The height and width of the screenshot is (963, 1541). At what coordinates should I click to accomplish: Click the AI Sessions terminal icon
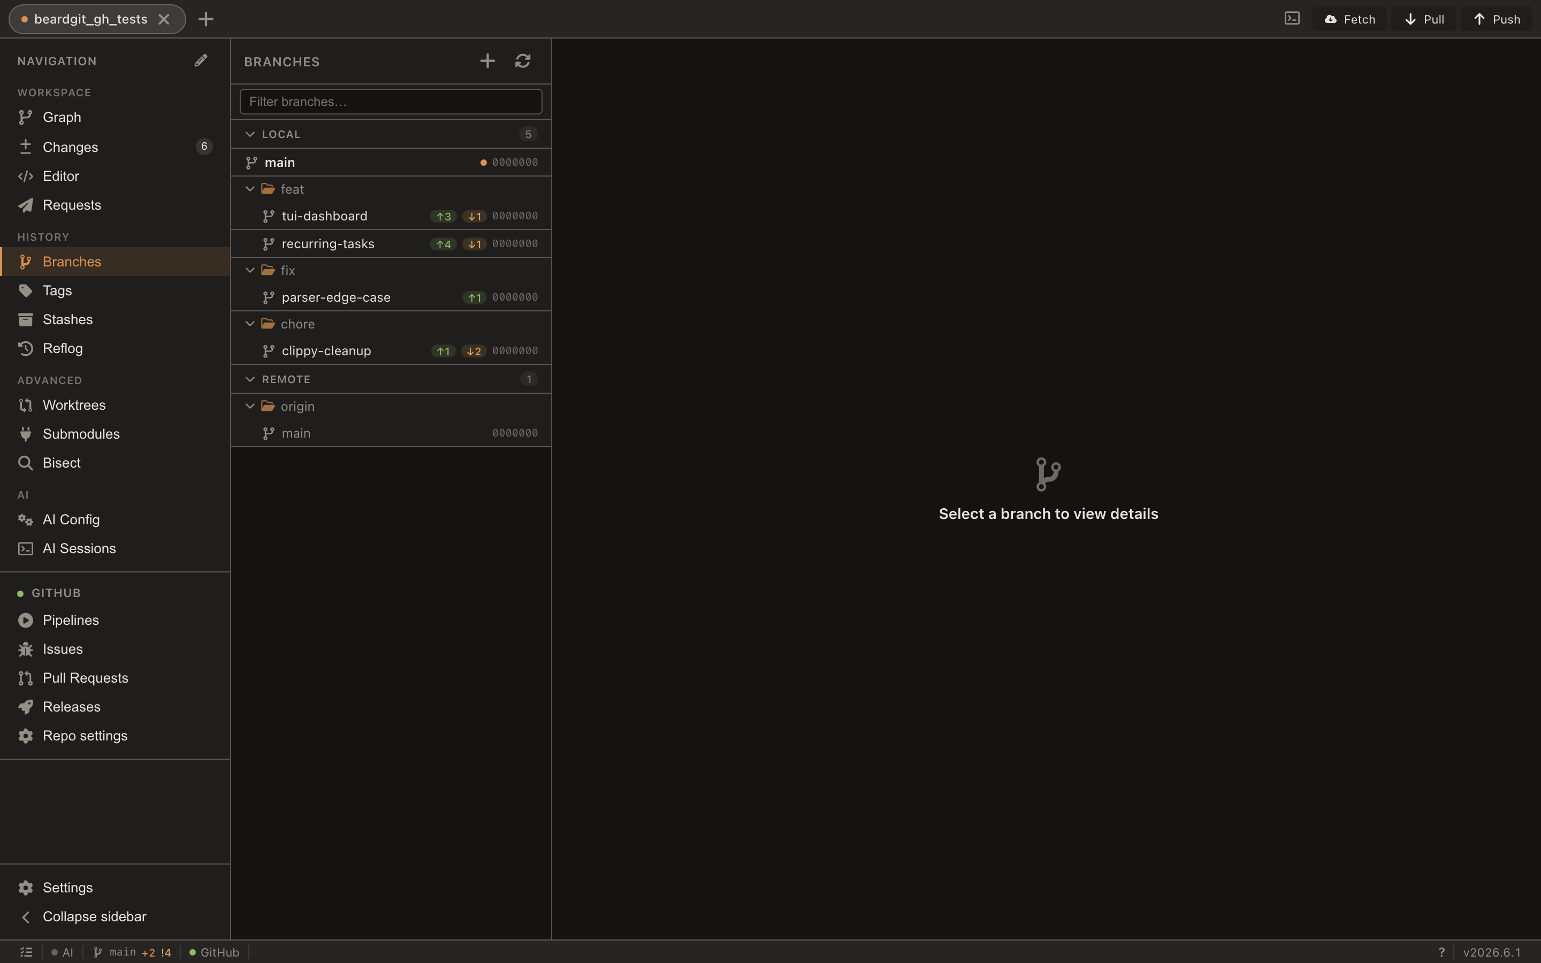pos(26,548)
